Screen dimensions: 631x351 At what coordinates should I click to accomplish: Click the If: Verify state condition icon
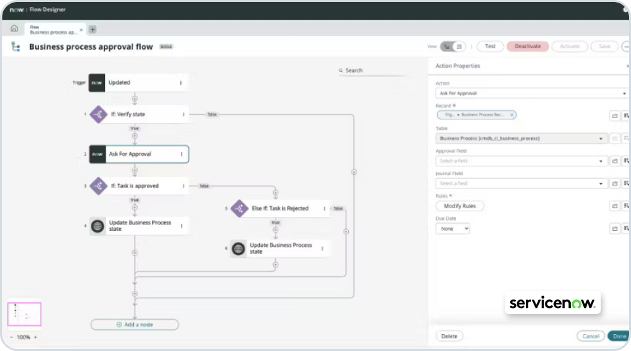click(98, 114)
